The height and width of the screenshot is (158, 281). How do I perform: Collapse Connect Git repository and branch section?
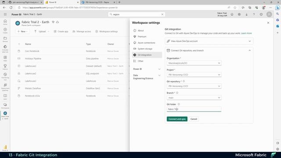[x=209, y=50]
